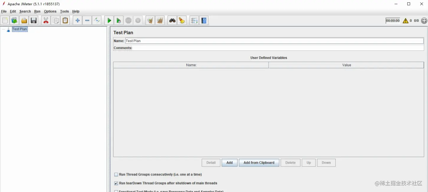Viewport: 428px width, 192px height.
Task: Save the test plan with floppy icon
Action: 34,20
